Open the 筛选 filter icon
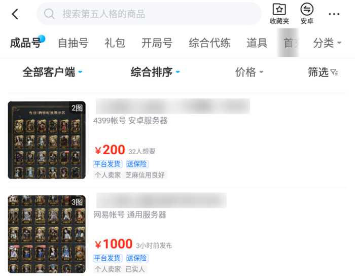This screenshot has height=280, width=355. (x=334, y=72)
